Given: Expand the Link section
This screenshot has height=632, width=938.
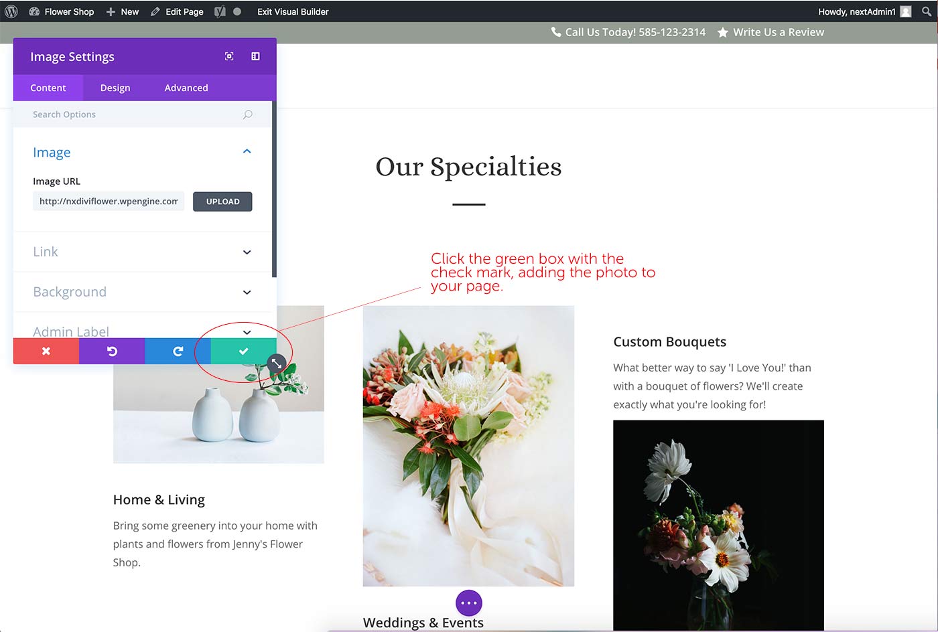Looking at the screenshot, I should [143, 252].
